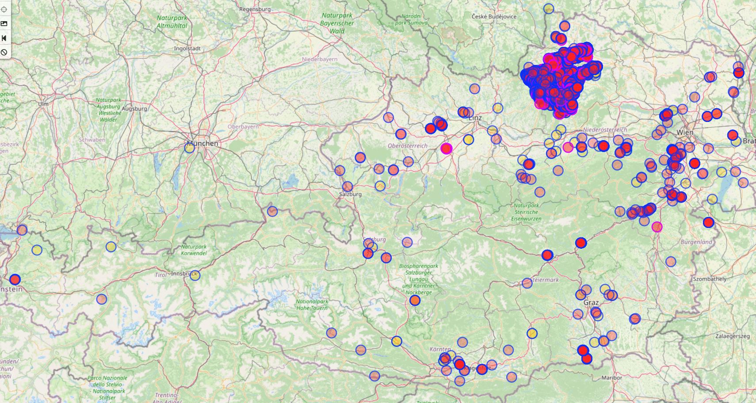Image resolution: width=756 pixels, height=403 pixels.
Task: Click the České Budějovice label
Action: tap(494, 16)
